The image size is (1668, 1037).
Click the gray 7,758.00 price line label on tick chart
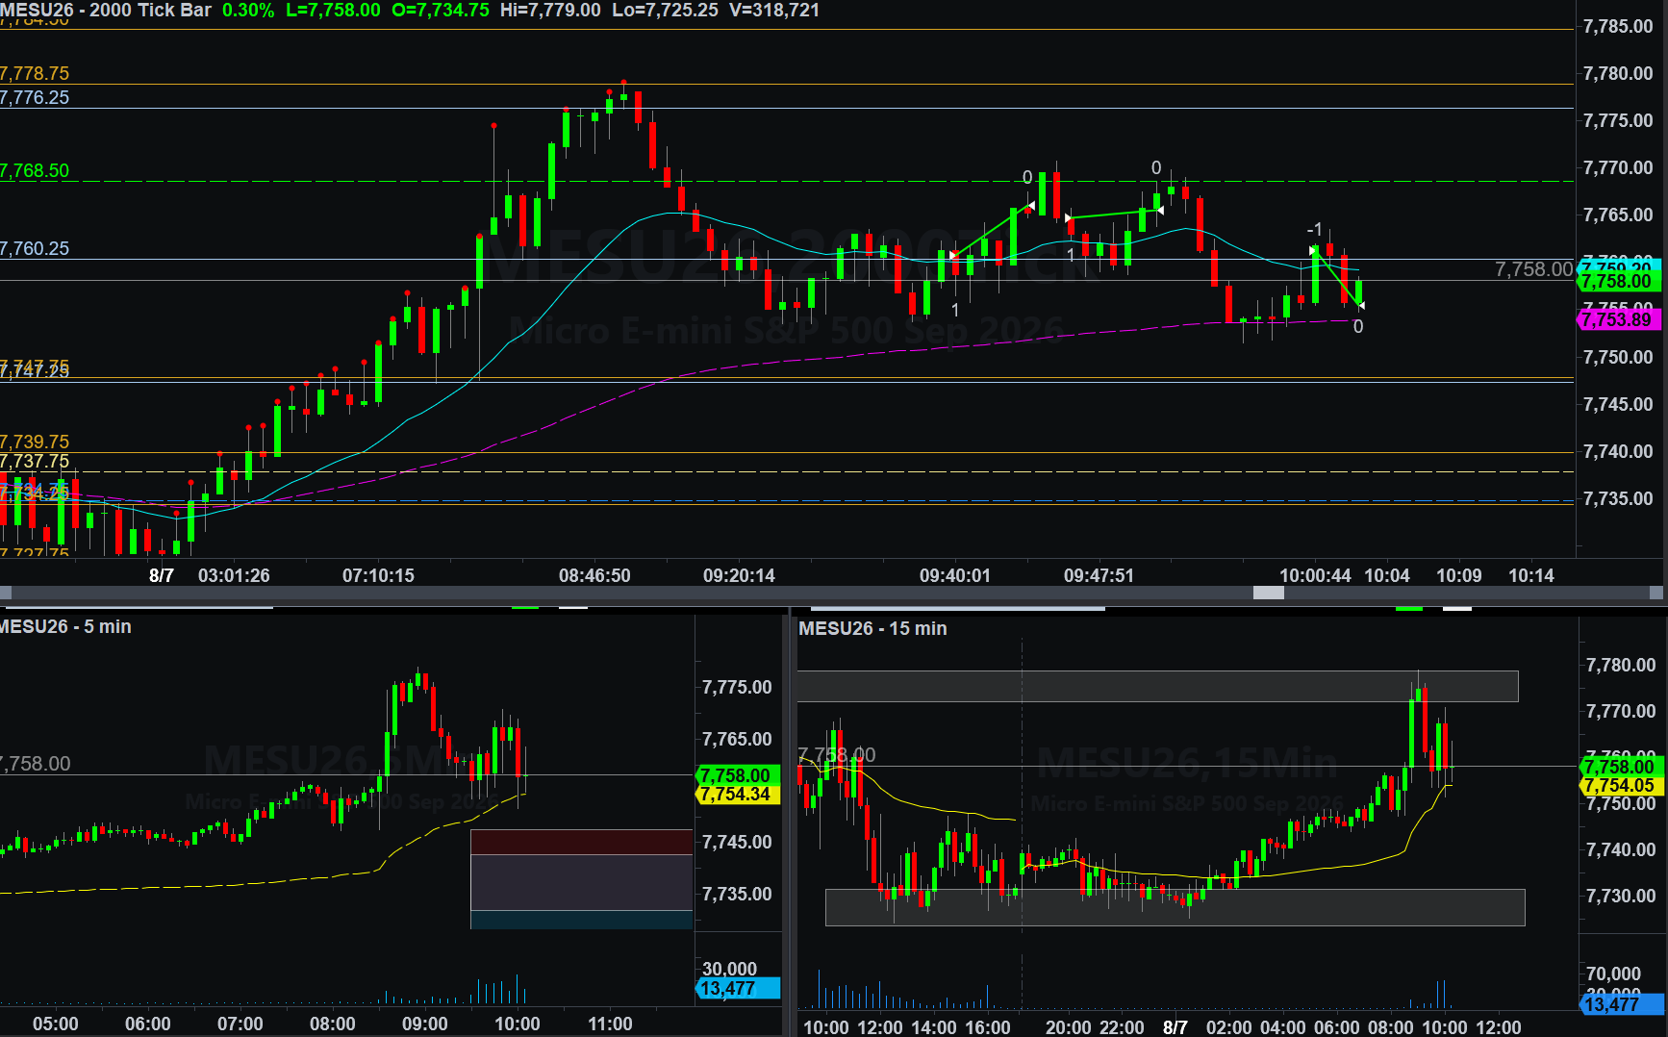click(1534, 269)
